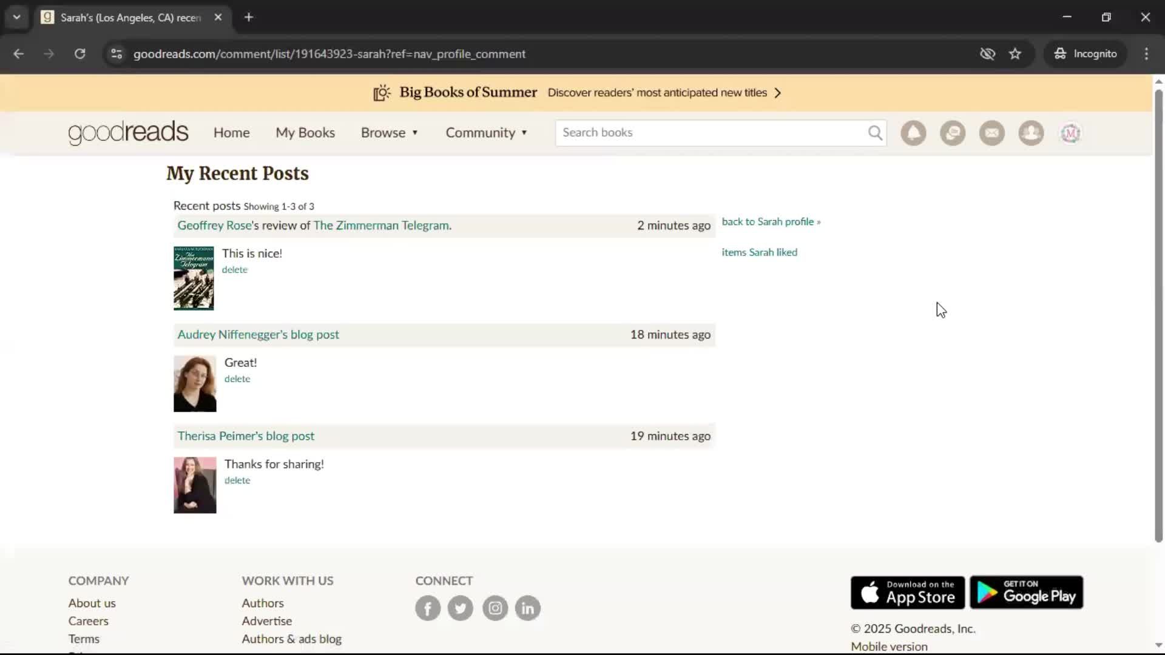Open the friends icon
The height and width of the screenshot is (655, 1165).
(1031, 133)
